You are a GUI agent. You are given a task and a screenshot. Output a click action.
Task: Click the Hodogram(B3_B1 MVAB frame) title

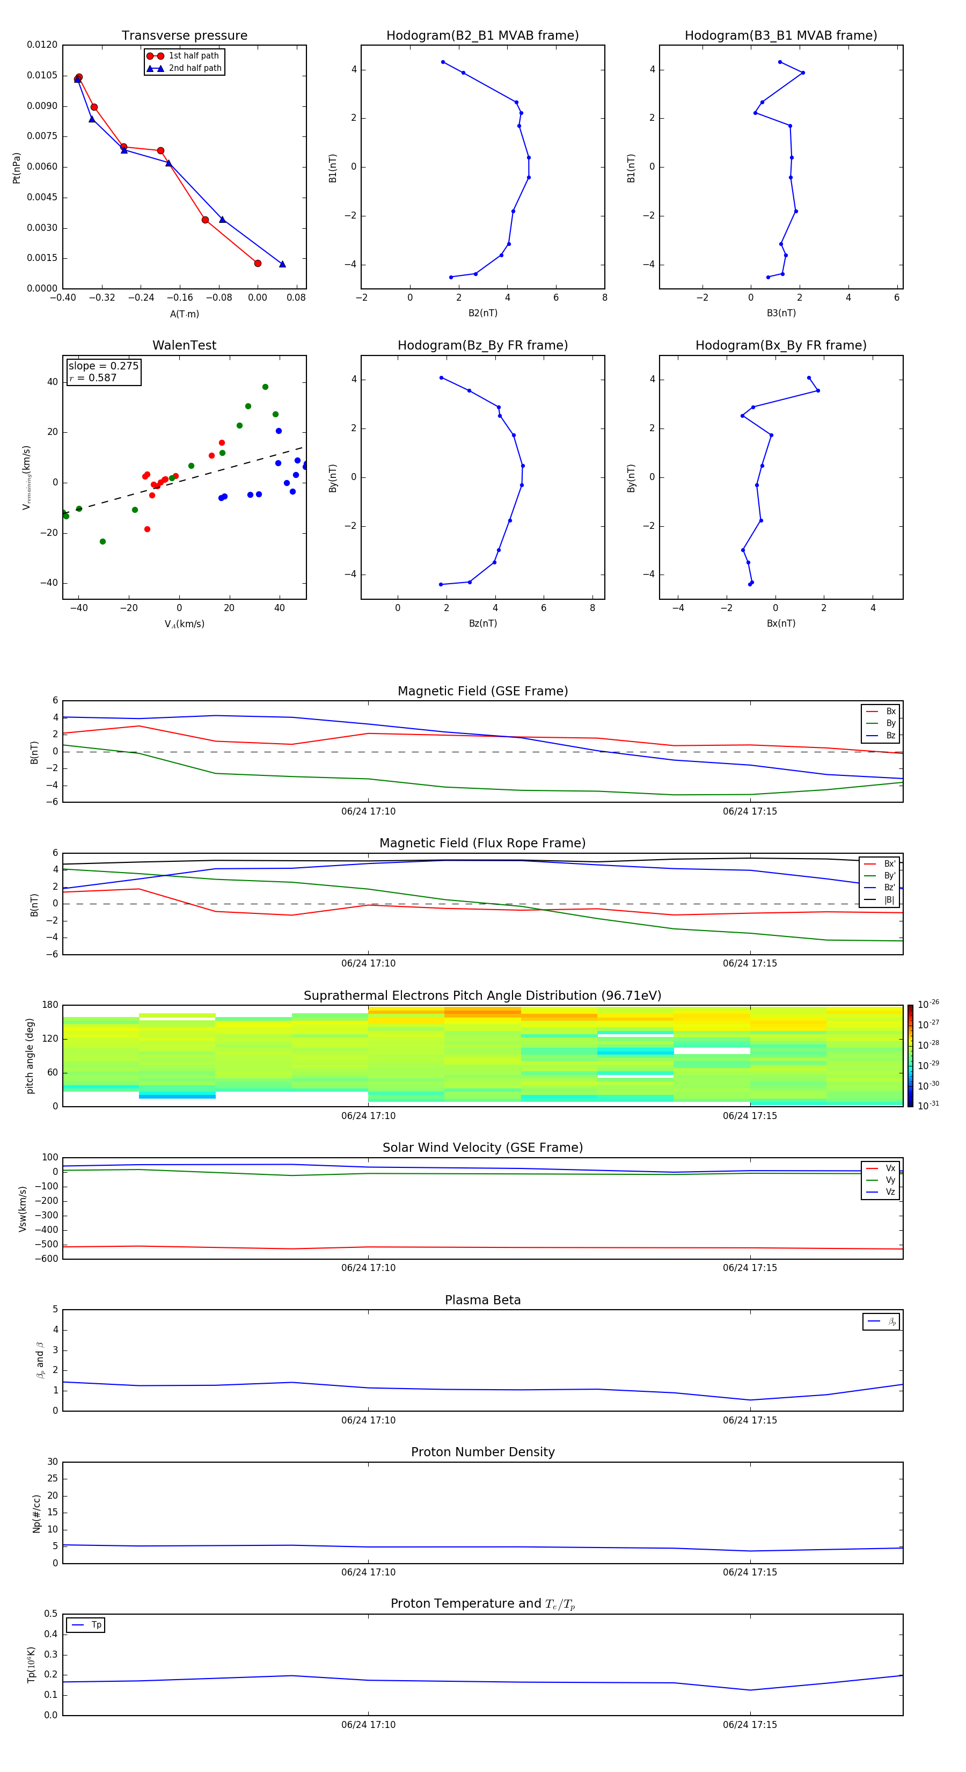coord(781,36)
